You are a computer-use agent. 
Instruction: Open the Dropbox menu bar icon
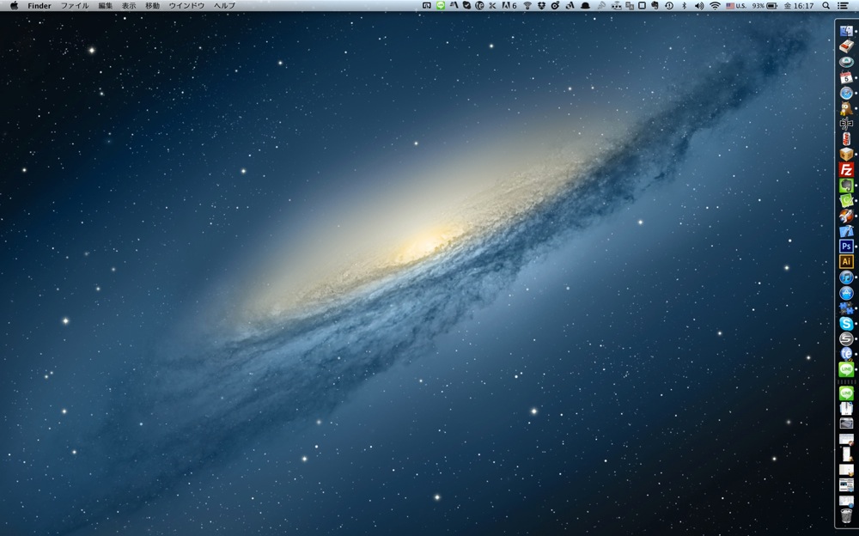541,5
